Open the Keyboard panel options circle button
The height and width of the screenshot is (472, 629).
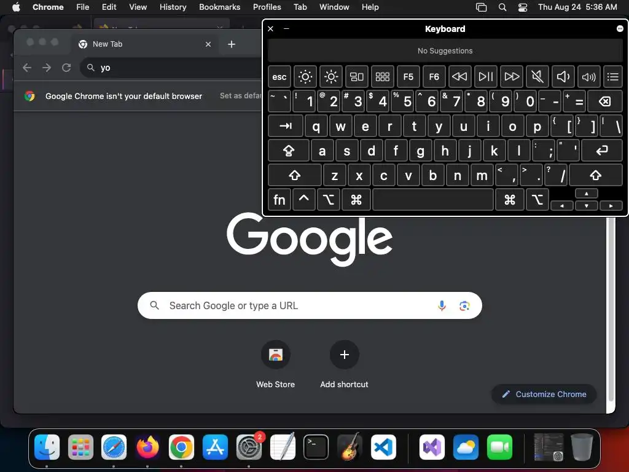point(620,28)
